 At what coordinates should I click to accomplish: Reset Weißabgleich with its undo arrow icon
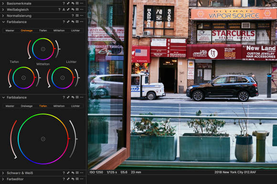[x=73, y=10]
